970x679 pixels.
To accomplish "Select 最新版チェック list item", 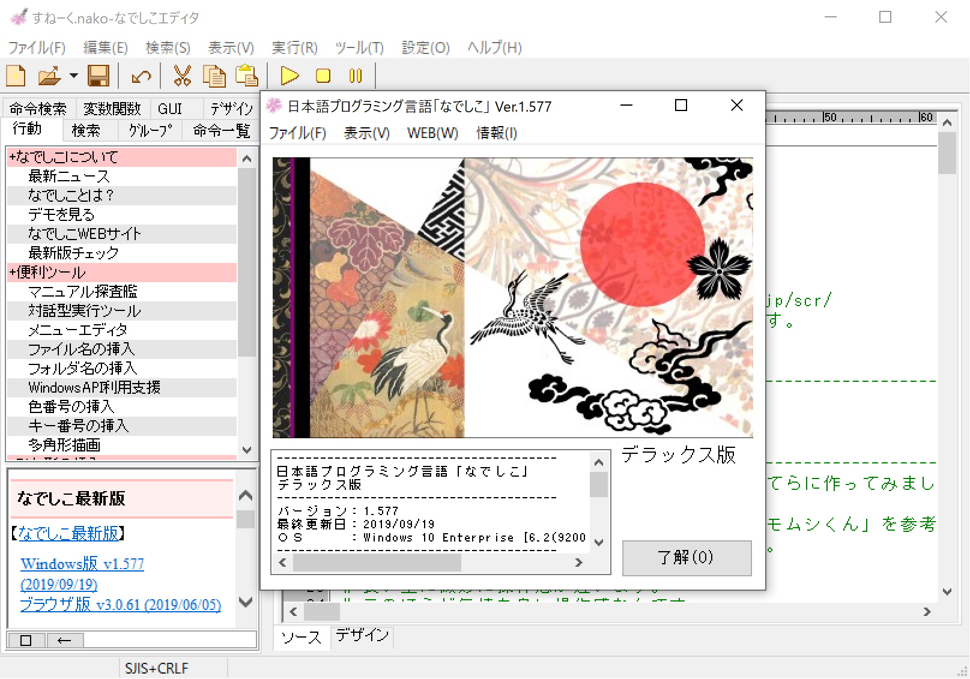I will point(122,253).
